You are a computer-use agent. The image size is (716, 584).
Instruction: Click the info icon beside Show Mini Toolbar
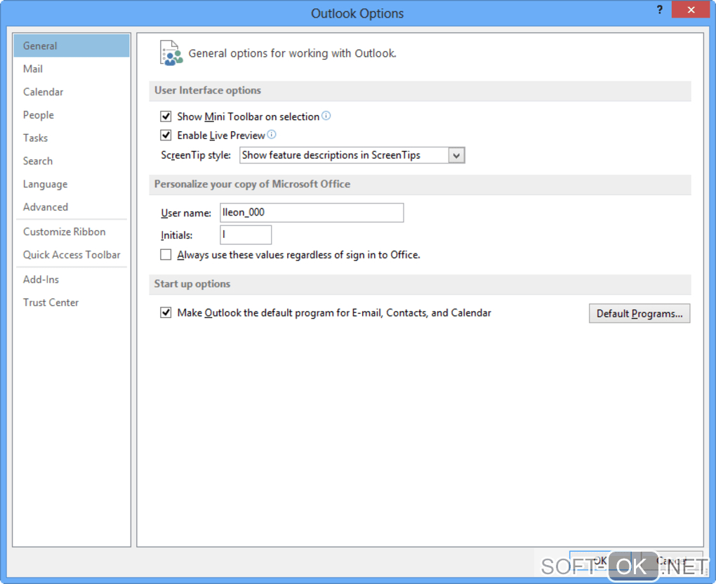pyautogui.click(x=326, y=116)
